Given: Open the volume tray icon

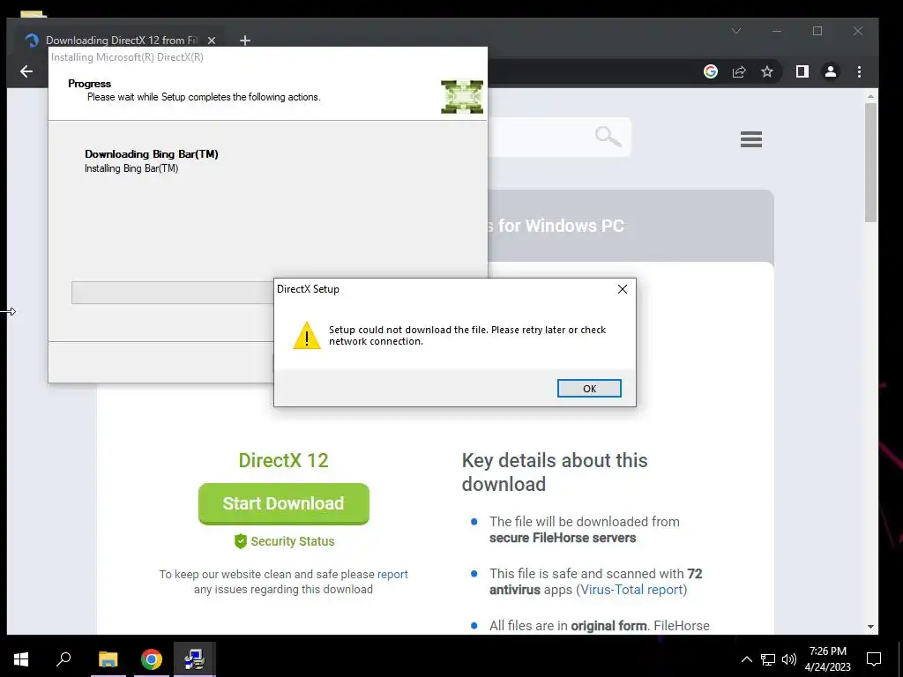Looking at the screenshot, I should coord(789,659).
